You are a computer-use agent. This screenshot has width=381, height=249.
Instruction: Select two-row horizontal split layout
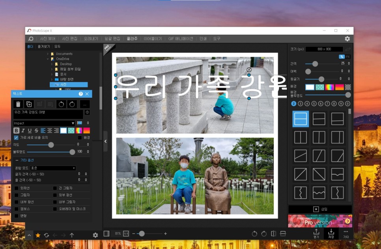[301, 119]
